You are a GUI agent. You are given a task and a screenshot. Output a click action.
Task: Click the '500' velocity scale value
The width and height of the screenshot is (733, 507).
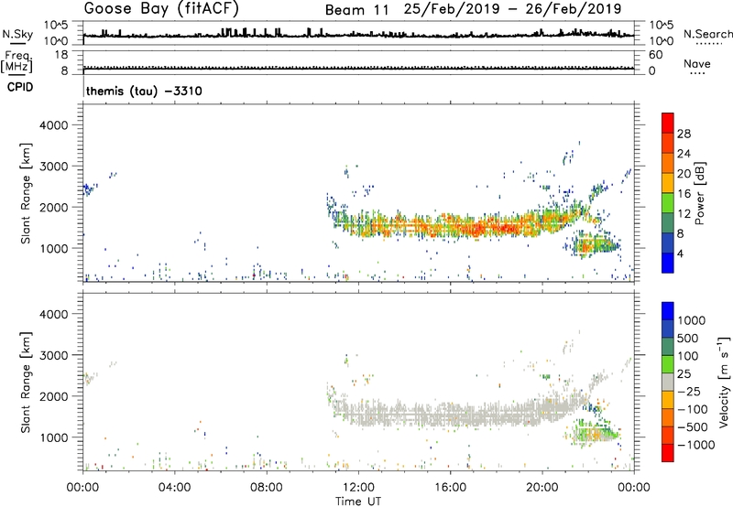tap(688, 339)
